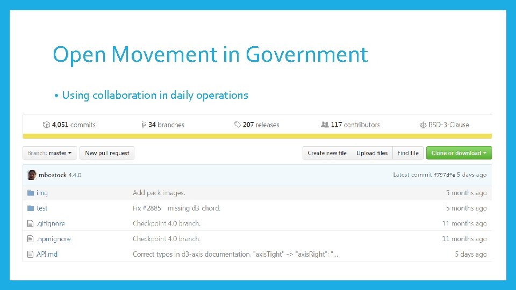
Task: Click the releases tag icon
Action: point(237,125)
